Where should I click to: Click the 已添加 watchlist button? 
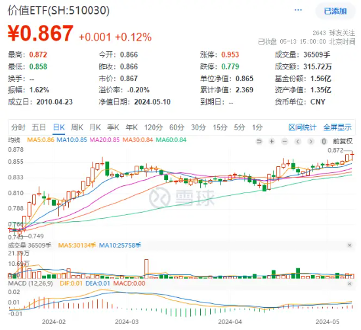335,11
